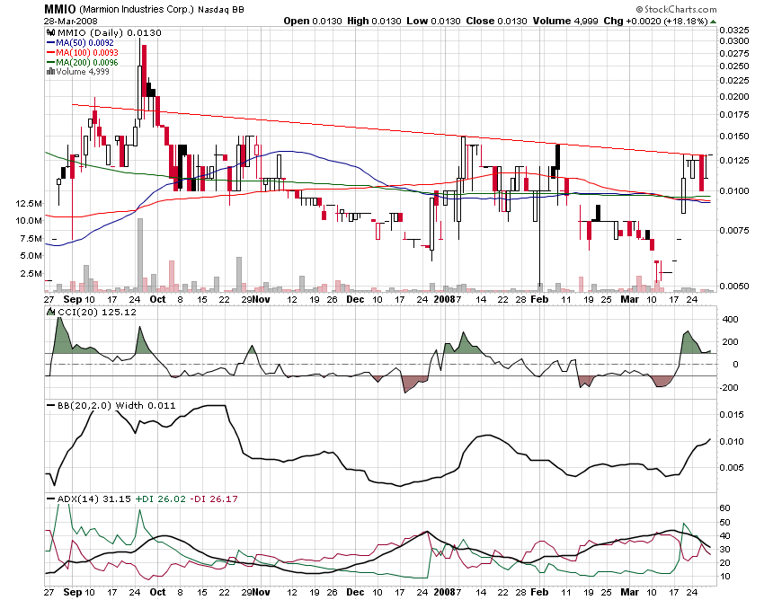Click the green +DI 26.02 label
This screenshot has width=764, height=600.
point(161,499)
